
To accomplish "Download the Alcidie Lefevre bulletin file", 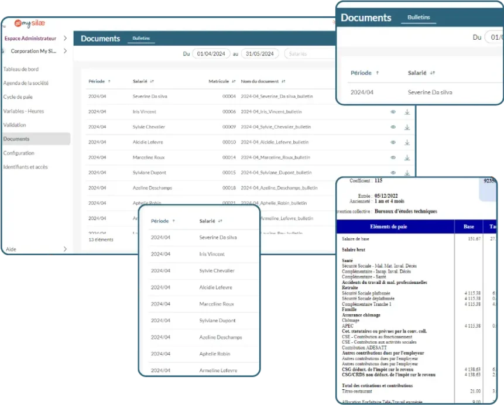I will [x=407, y=142].
